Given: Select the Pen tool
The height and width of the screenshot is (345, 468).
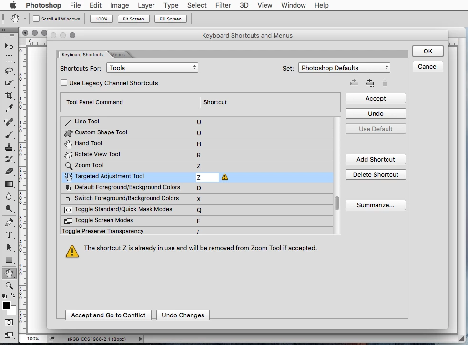Looking at the screenshot, I should 9,223.
